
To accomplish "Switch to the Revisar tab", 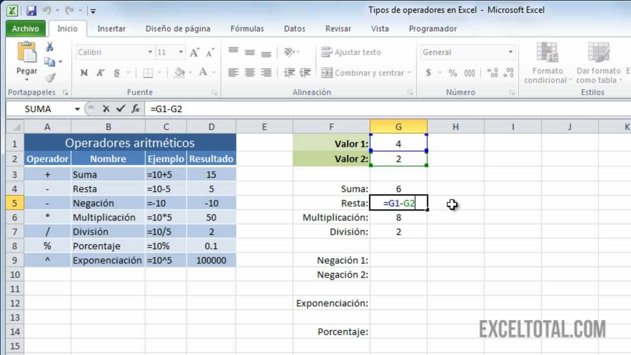I will (338, 29).
